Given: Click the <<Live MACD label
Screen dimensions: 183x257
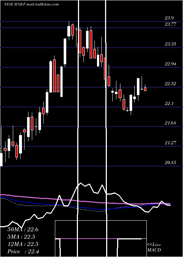Looking at the screenshot, I should click(x=154, y=247).
